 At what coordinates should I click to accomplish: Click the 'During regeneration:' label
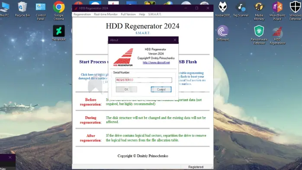(x=90, y=120)
